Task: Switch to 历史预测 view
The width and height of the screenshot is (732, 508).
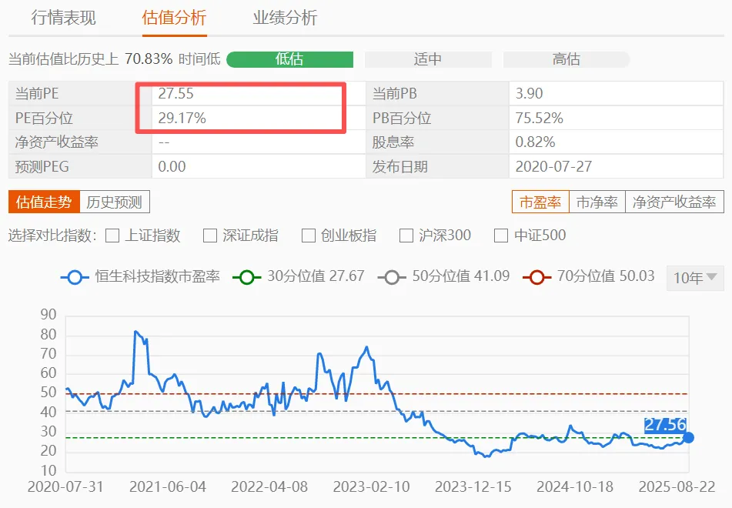Action: coord(115,202)
